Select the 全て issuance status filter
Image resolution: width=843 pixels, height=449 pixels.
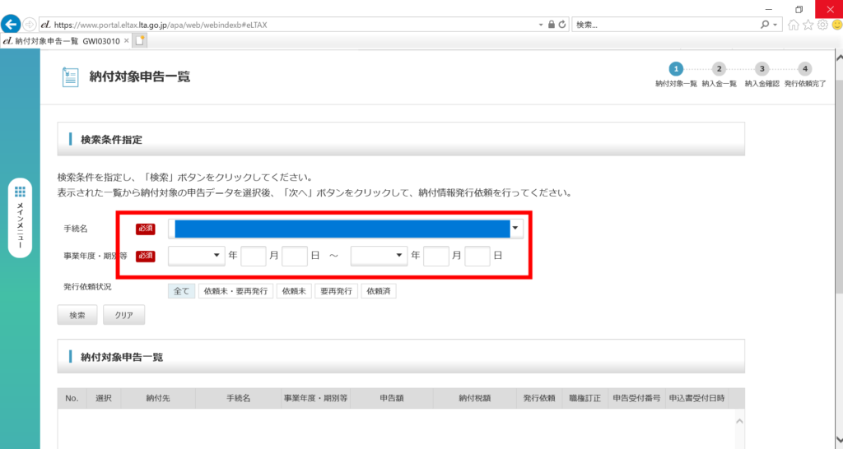point(181,291)
